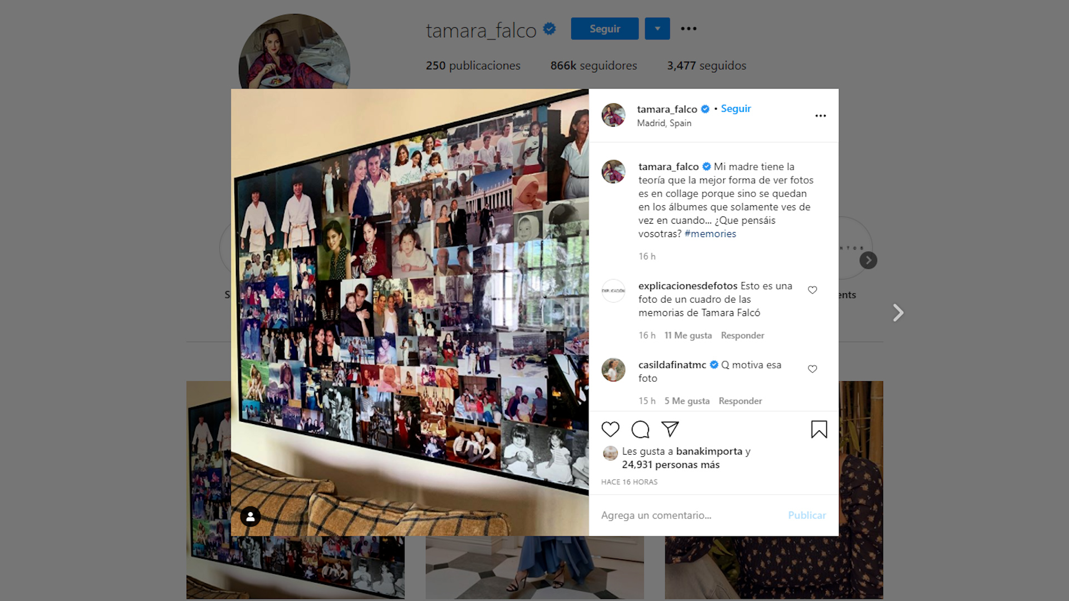
Task: Open #memories hashtag link
Action: click(x=710, y=234)
